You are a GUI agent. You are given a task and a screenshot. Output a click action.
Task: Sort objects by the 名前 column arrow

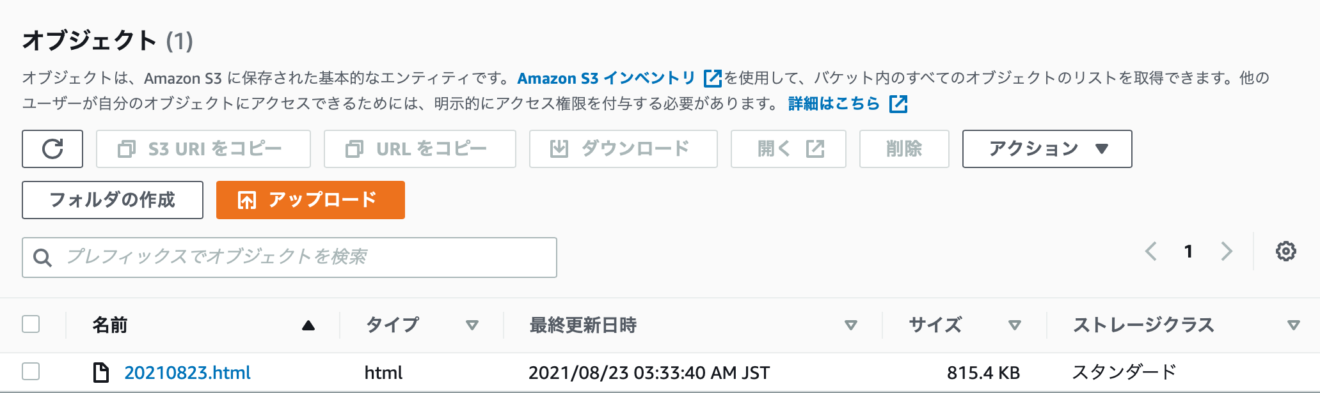coord(309,325)
